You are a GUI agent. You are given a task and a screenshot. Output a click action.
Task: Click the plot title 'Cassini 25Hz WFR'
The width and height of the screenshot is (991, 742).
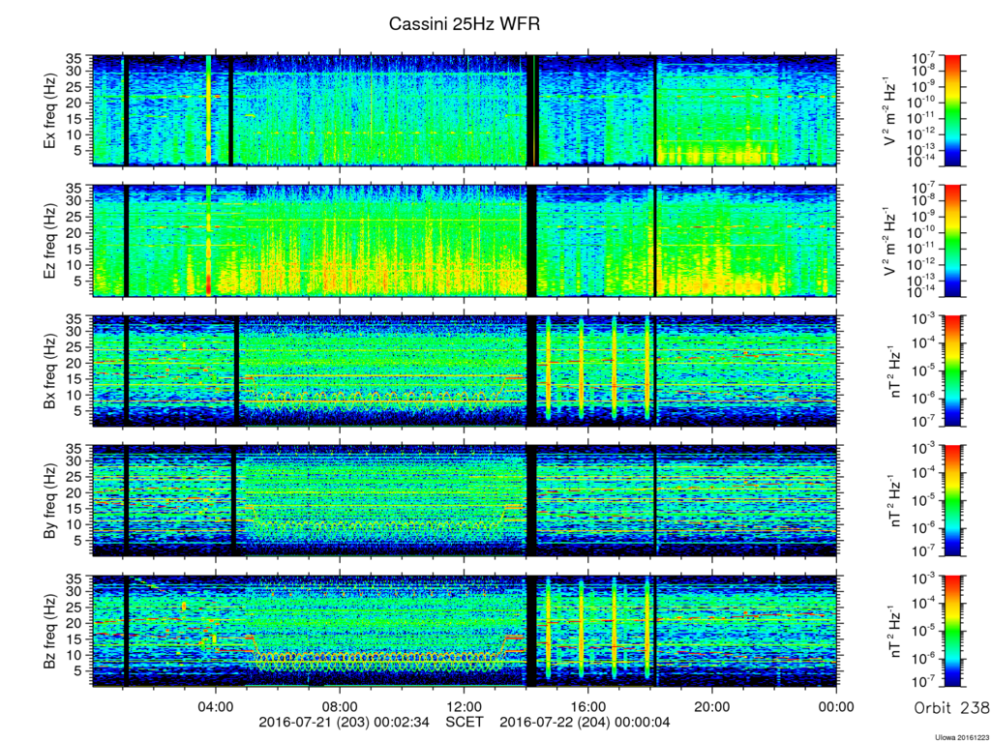[464, 24]
